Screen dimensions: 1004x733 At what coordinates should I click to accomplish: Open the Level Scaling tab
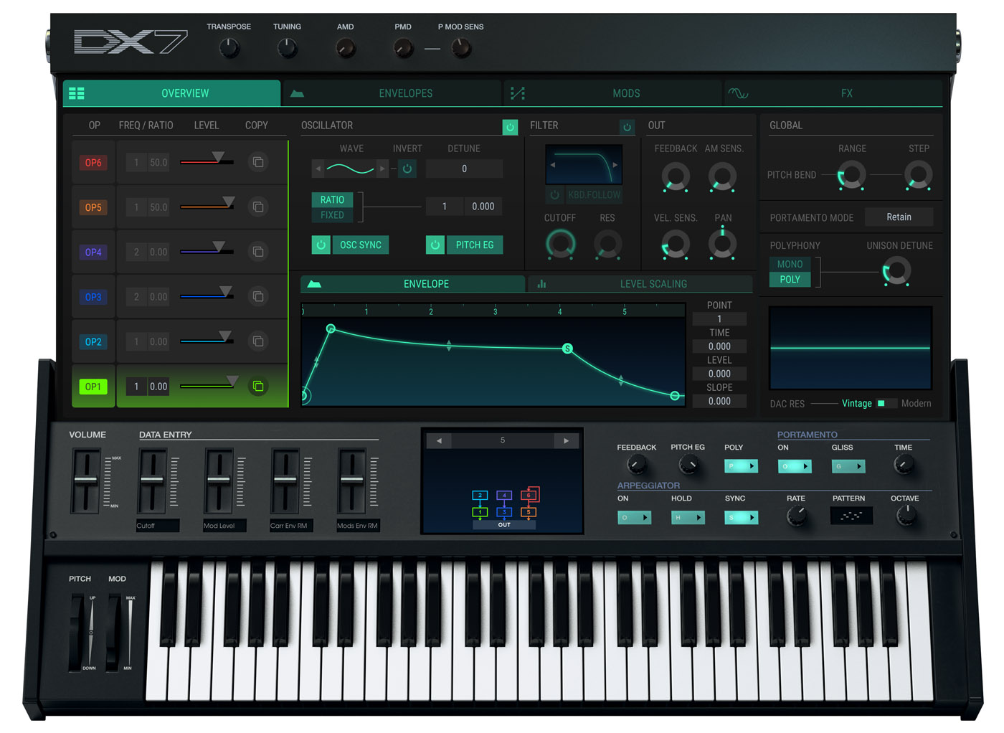click(640, 284)
